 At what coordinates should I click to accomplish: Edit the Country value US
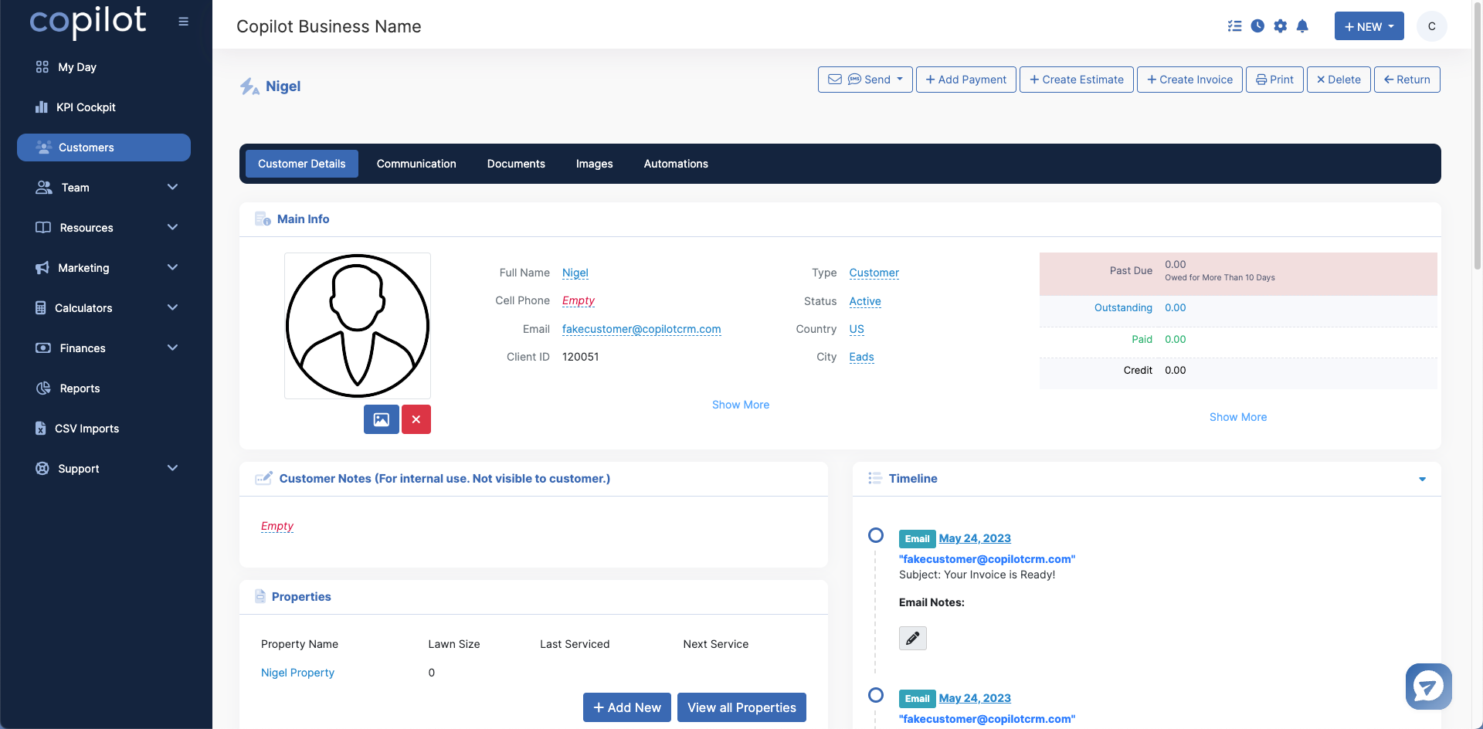click(x=857, y=329)
